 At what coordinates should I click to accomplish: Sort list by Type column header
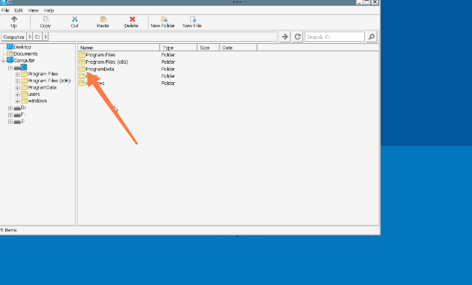pyautogui.click(x=178, y=48)
